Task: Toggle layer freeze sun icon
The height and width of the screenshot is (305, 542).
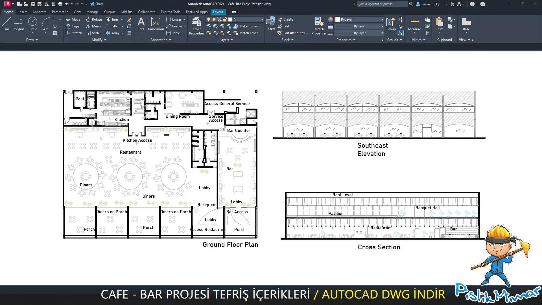Action: coord(214,19)
